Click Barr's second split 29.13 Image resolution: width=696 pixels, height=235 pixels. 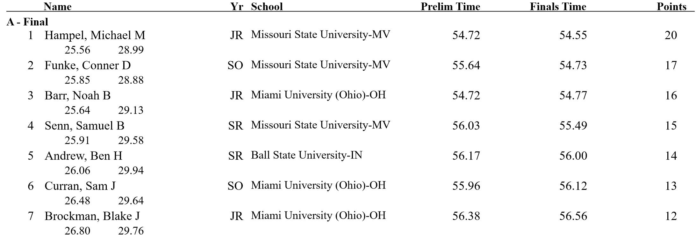pyautogui.click(x=131, y=110)
